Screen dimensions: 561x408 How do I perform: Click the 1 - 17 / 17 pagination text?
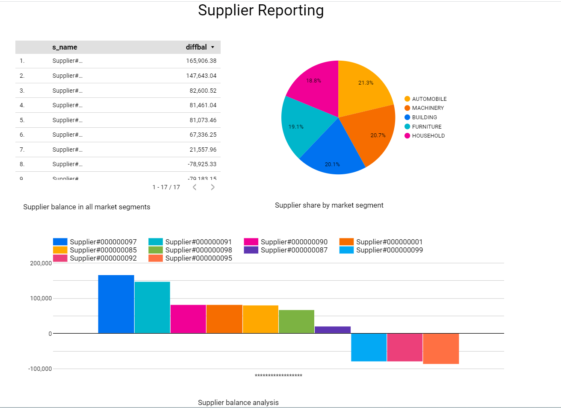166,187
